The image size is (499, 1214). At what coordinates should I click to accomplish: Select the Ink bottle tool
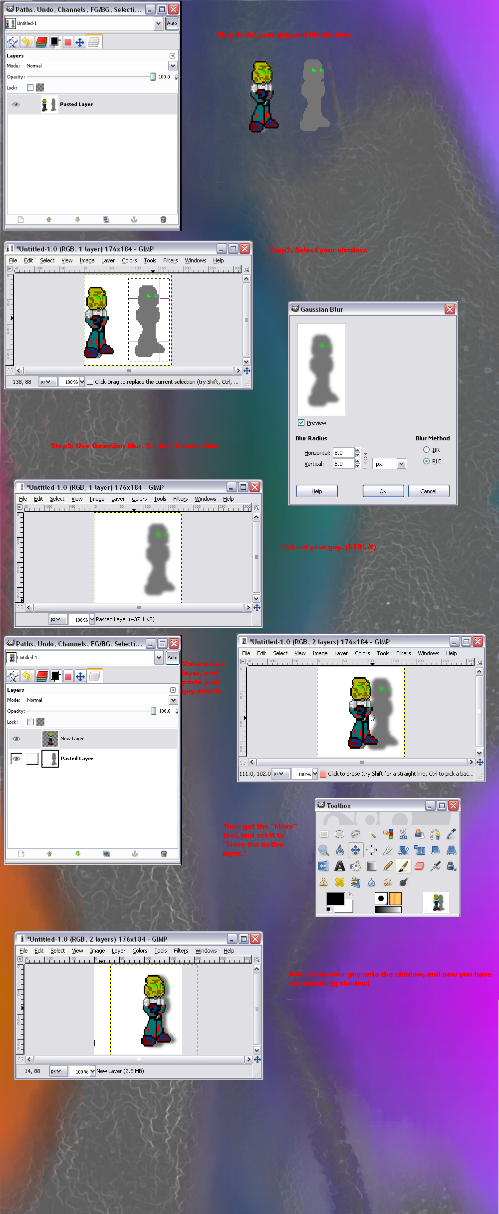tap(452, 866)
